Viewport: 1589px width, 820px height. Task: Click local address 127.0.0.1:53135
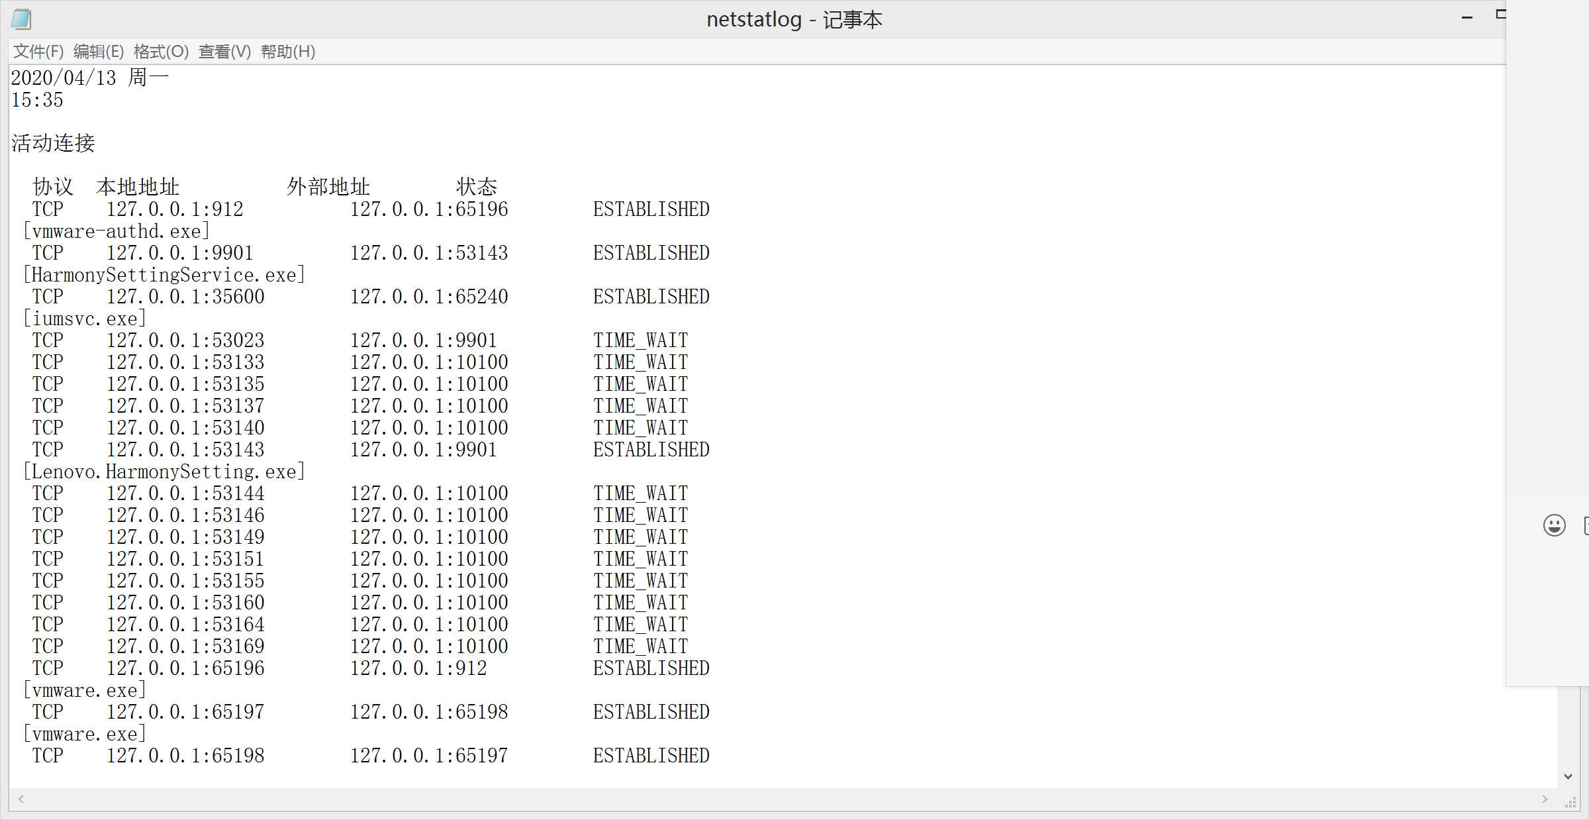(185, 384)
